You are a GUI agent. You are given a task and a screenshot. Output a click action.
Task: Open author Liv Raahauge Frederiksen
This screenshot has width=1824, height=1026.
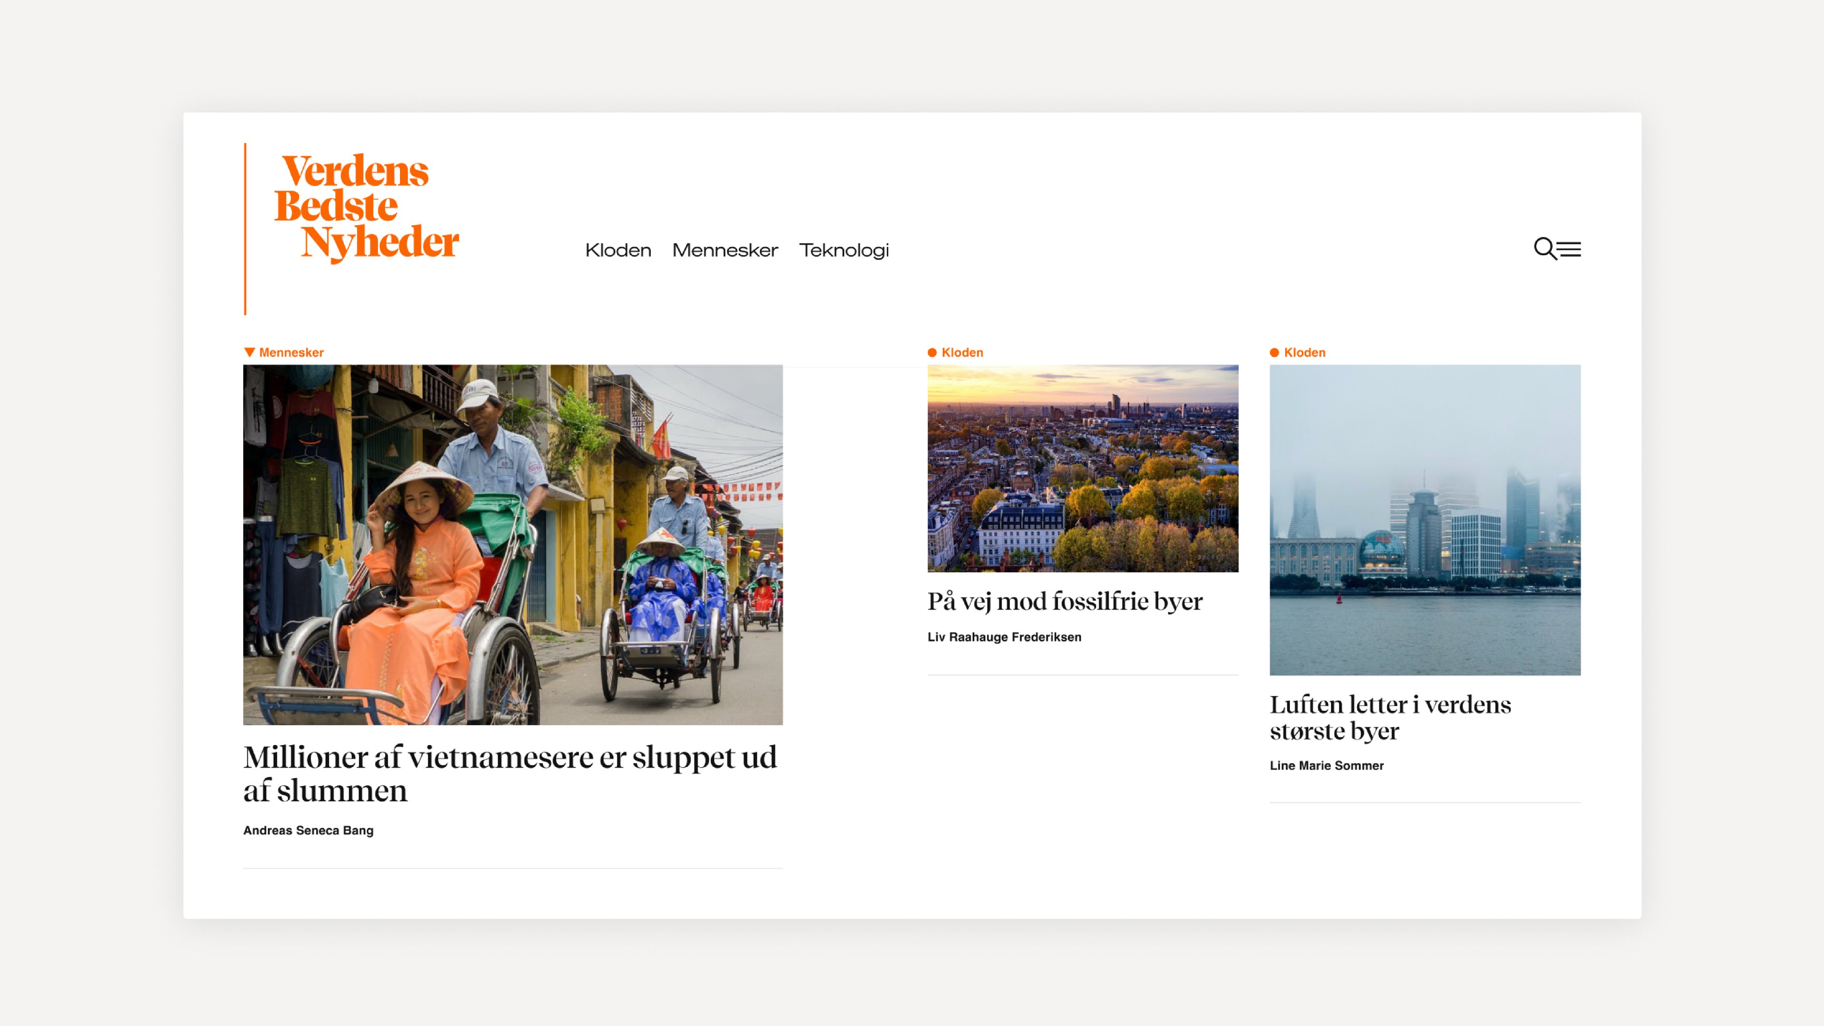pyautogui.click(x=1004, y=637)
